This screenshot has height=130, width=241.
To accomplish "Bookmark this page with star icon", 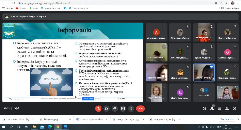I will [x=226, y=3].
